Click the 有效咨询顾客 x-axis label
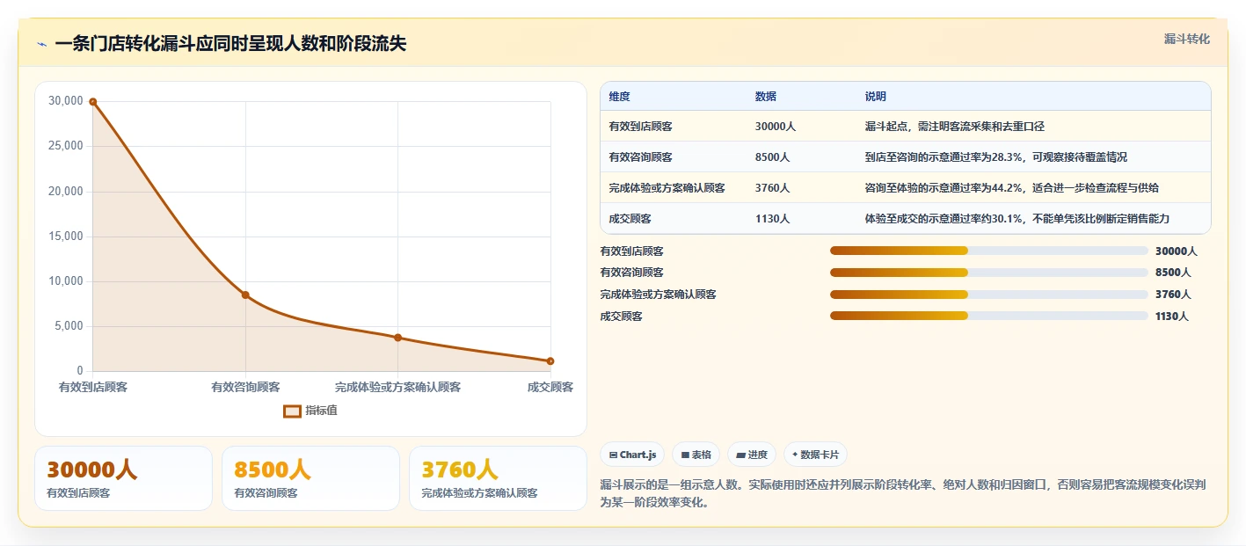Image resolution: width=1246 pixels, height=546 pixels. 245,387
